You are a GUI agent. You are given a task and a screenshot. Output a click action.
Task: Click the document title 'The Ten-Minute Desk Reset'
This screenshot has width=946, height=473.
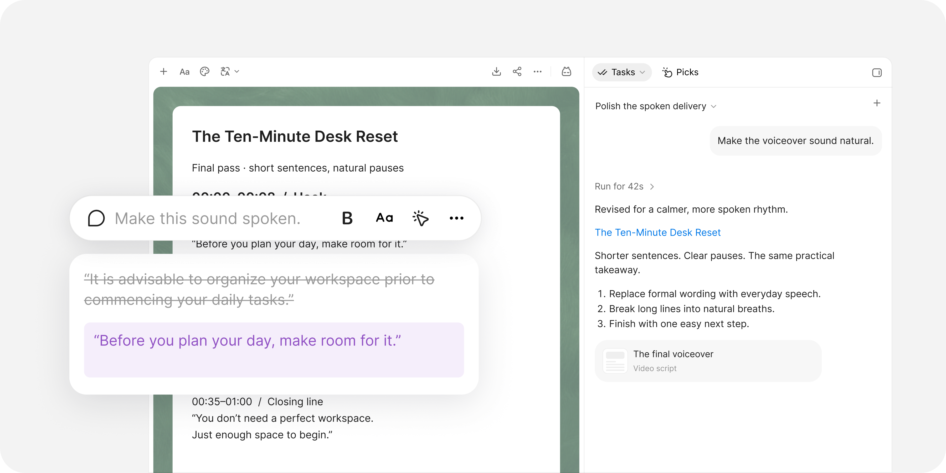[295, 137]
